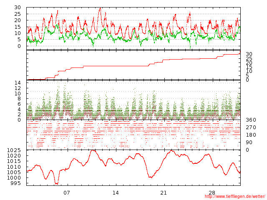This screenshot has height=200, width=267.
Task: Pick the 90 wind direction axis label
Action: click(249, 142)
